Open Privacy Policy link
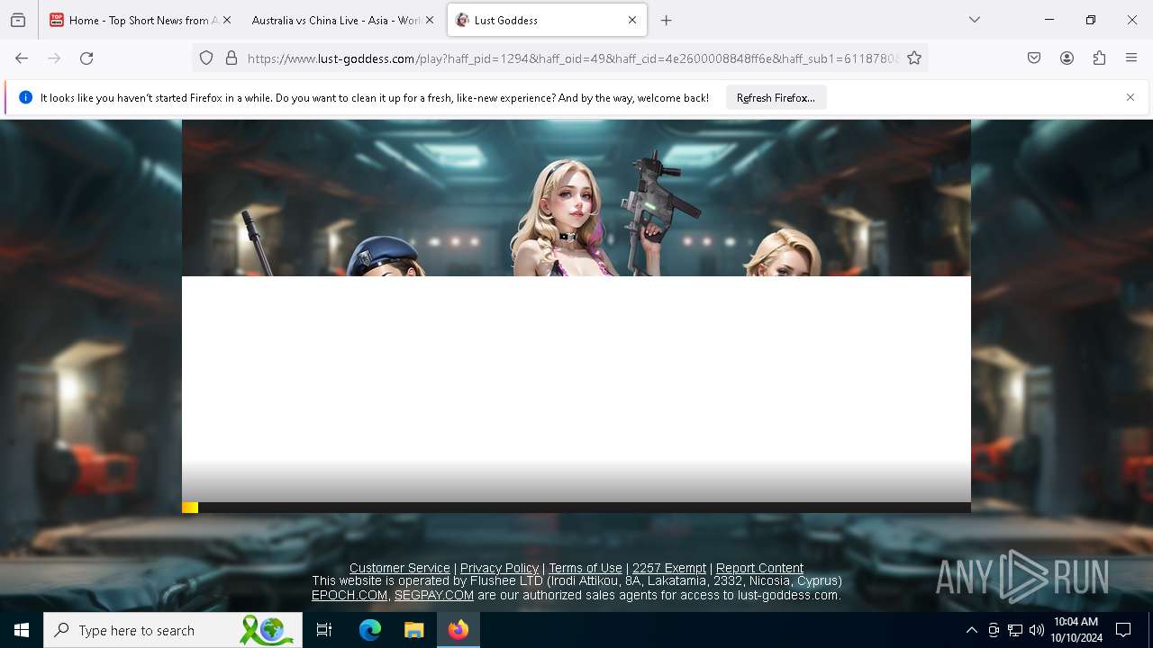 pyautogui.click(x=499, y=568)
